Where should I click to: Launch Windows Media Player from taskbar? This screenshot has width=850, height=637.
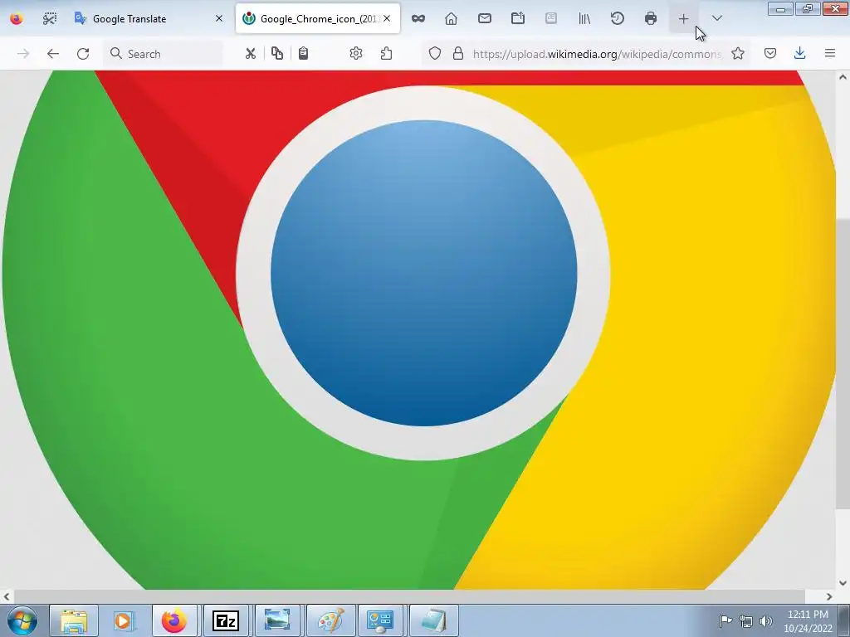tap(124, 620)
